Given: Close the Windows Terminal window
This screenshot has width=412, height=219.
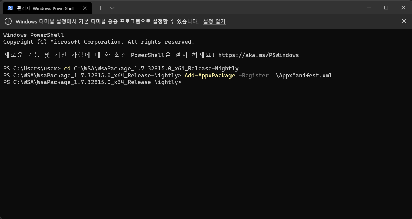Looking at the screenshot, I should (x=403, y=7).
